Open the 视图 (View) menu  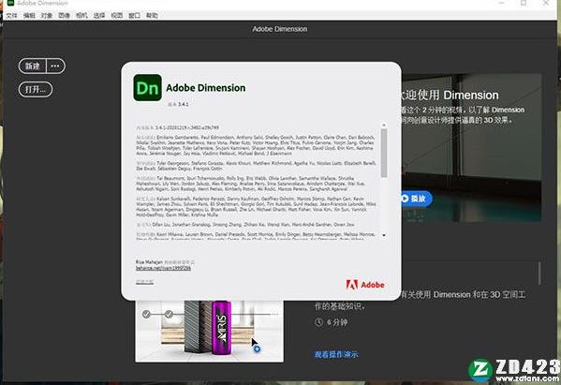[117, 15]
